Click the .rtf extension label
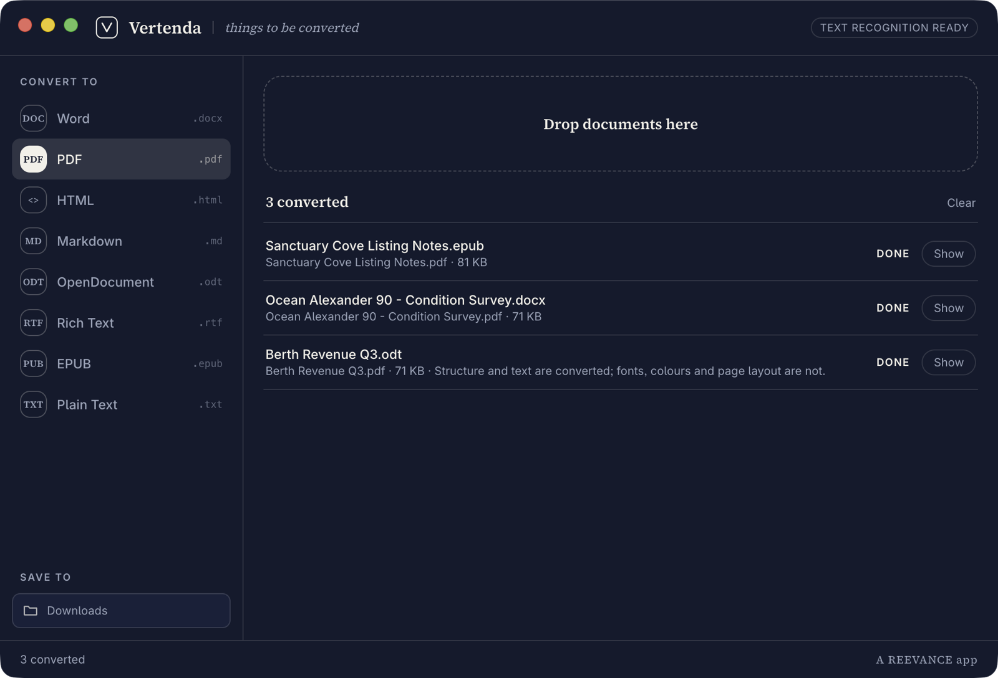998x678 pixels. coord(211,323)
